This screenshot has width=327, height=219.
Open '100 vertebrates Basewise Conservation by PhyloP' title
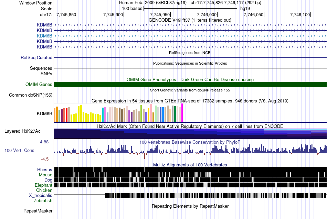coord(190,142)
